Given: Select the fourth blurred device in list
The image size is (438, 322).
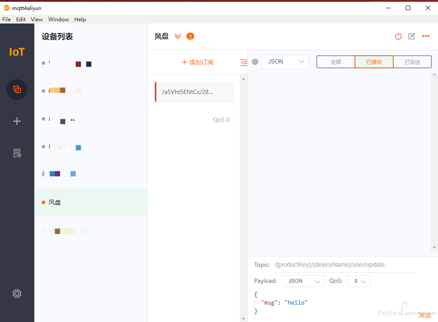Looking at the screenshot, I should tap(91, 147).
